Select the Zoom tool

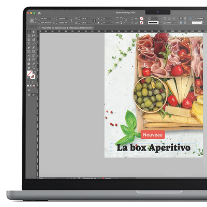34,68
